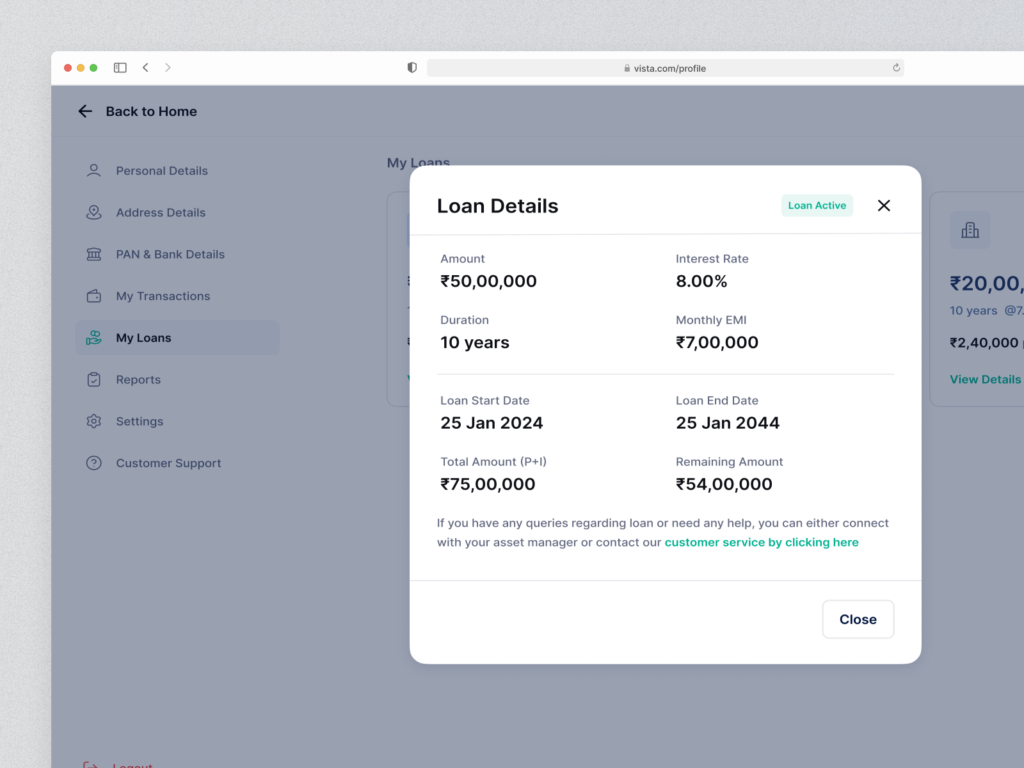1024x768 pixels.
Task: Click the My Transactions wallet icon
Action: pyautogui.click(x=94, y=296)
